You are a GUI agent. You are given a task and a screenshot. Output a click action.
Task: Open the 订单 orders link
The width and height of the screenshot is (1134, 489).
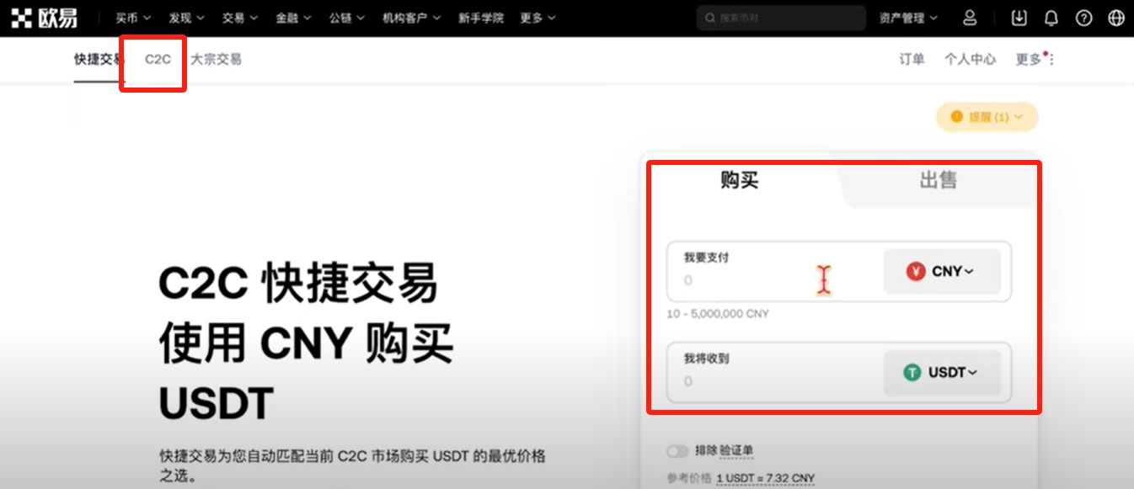point(912,59)
